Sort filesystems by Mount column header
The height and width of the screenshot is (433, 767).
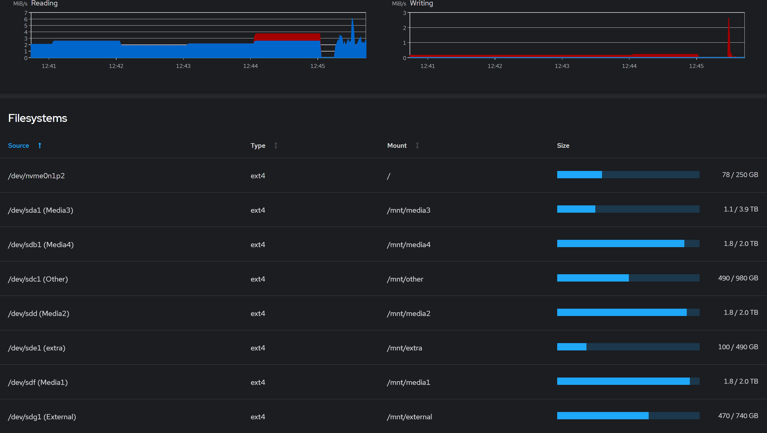click(x=397, y=146)
